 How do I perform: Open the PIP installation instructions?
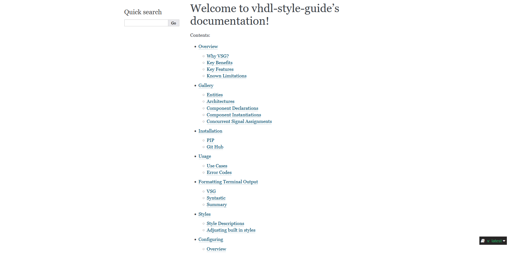tap(210, 140)
